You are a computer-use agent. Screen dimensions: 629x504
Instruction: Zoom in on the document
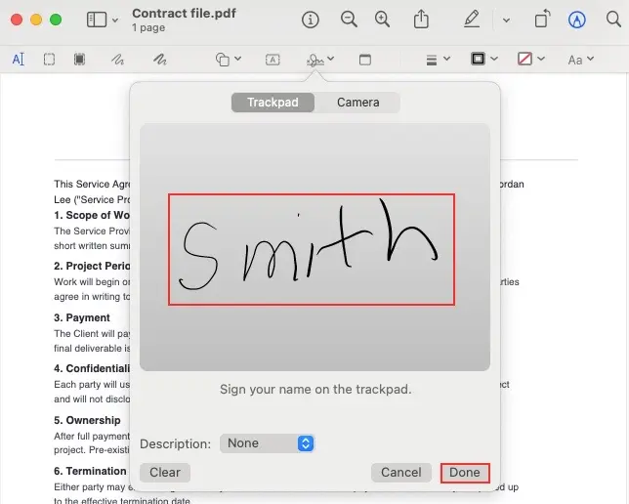[382, 20]
